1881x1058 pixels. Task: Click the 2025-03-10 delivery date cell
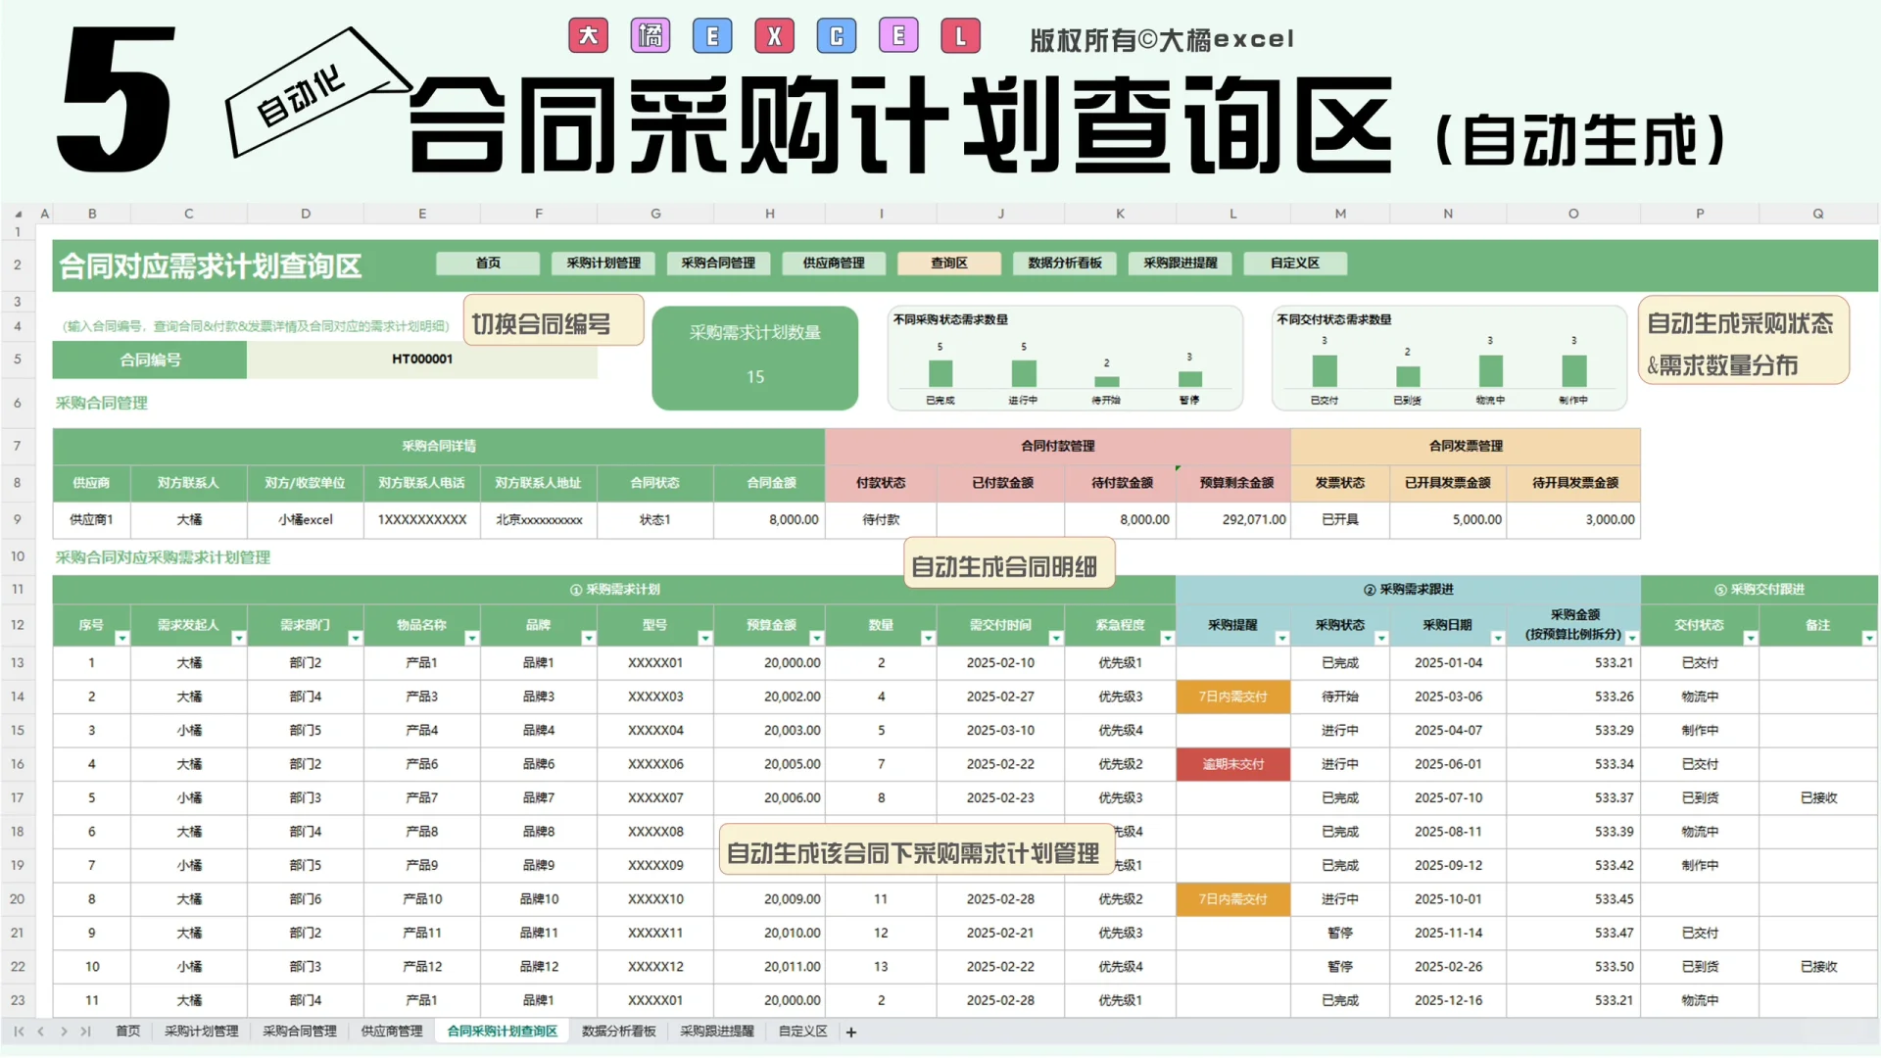pyautogui.click(x=1000, y=731)
